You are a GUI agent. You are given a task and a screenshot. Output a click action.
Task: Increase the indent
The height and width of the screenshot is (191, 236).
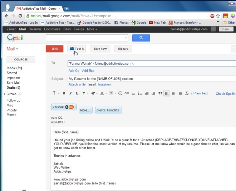click(x=153, y=93)
